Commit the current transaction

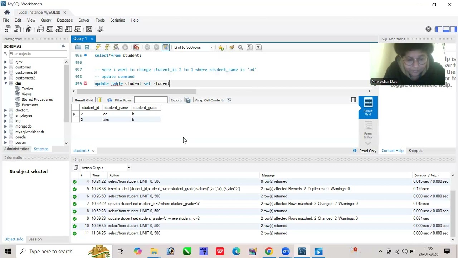(x=147, y=47)
